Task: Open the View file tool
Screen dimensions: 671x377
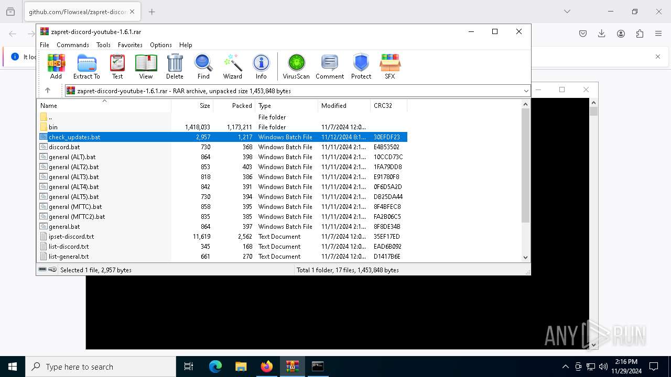Action: point(146,66)
